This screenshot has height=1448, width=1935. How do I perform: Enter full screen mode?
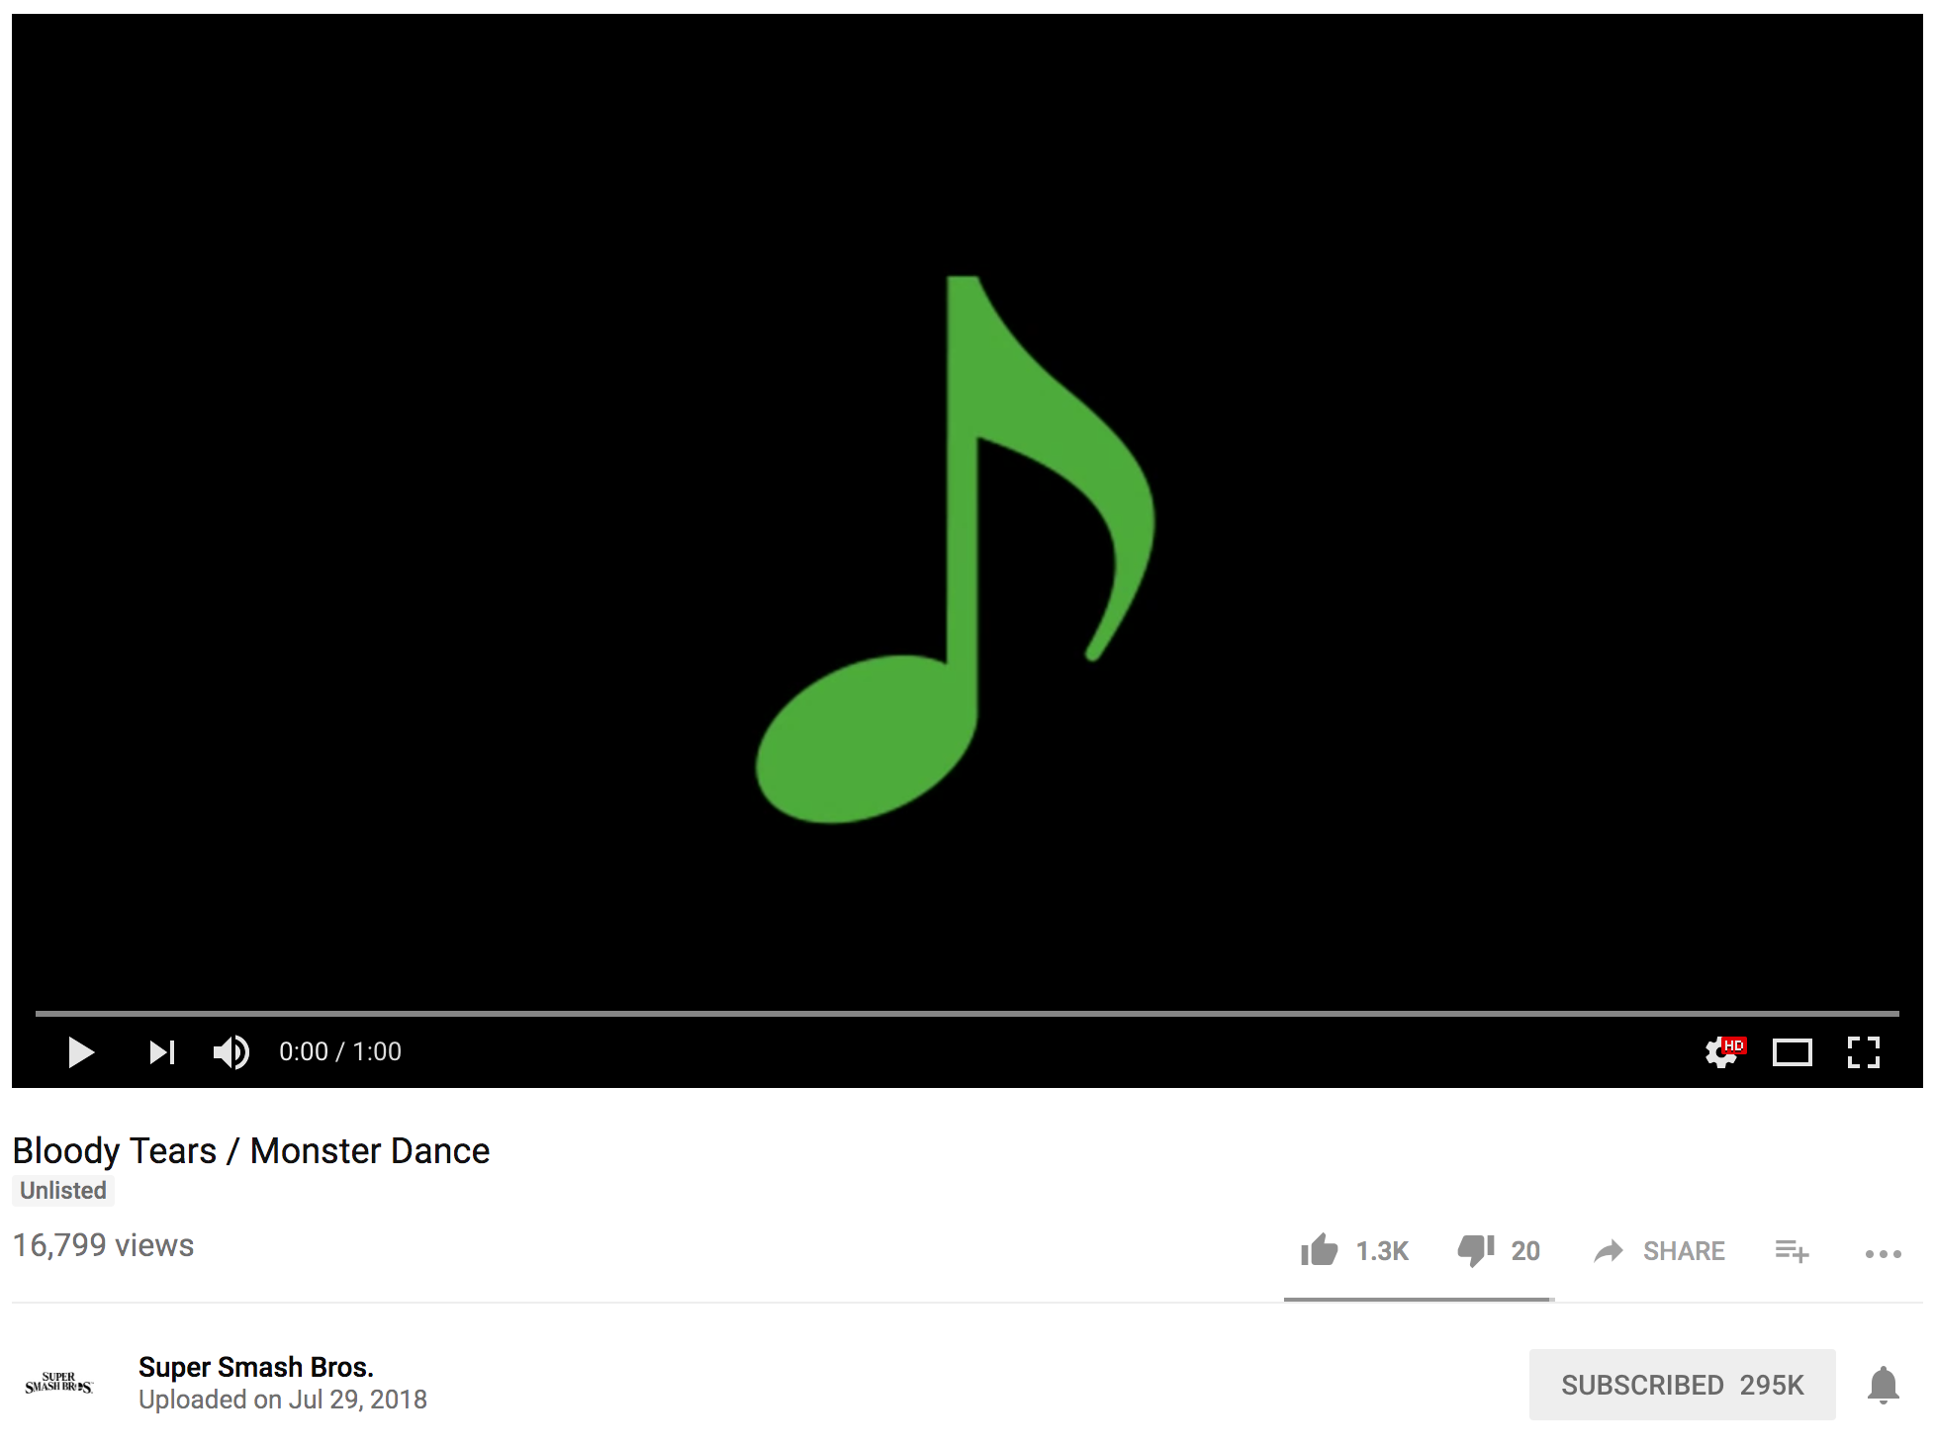[x=1864, y=1052]
